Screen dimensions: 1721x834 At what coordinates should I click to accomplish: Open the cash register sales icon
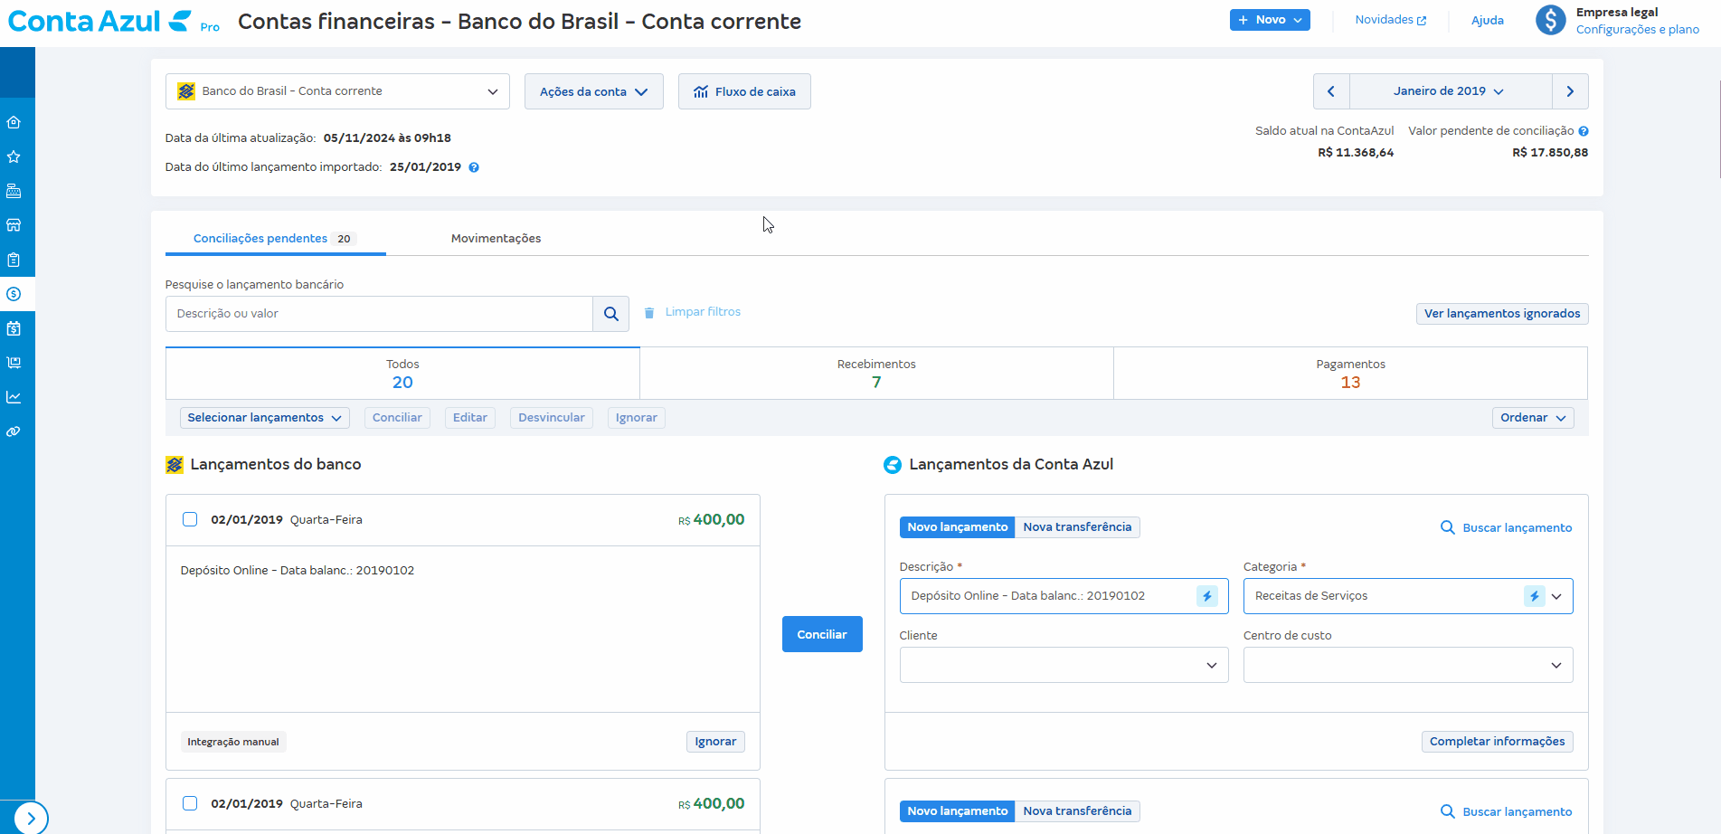pyautogui.click(x=14, y=191)
